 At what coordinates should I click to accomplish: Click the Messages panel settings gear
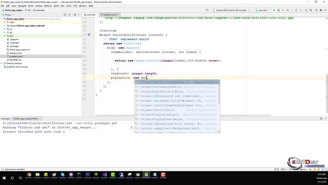(321, 119)
